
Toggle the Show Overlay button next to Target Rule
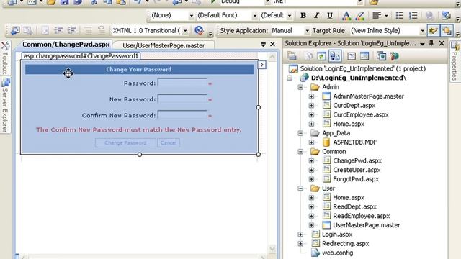[x=433, y=30]
